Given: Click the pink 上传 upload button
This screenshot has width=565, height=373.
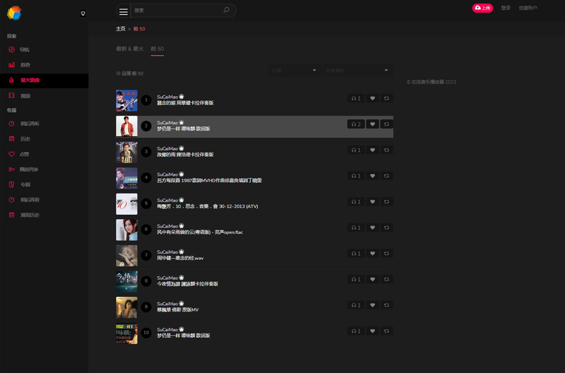Looking at the screenshot, I should [x=482, y=8].
